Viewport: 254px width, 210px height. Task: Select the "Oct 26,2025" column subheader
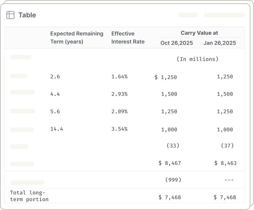coord(176,43)
